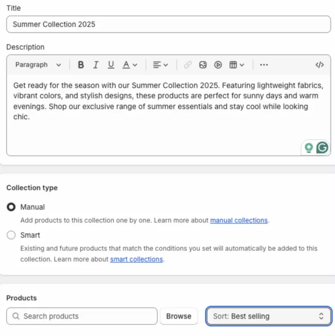The height and width of the screenshot is (336, 335).
Task: Open the Grammarly icon in description
Action: 322,147
